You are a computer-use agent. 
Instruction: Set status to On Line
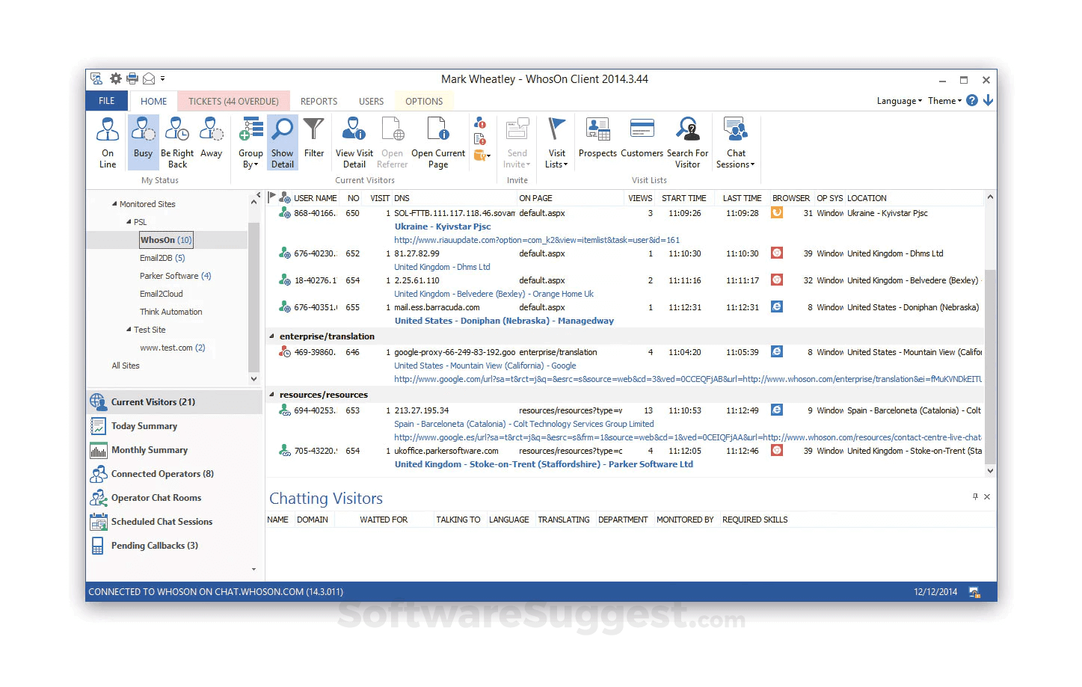coord(108,142)
